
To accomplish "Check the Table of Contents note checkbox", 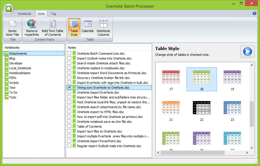I will pos(69,126).
